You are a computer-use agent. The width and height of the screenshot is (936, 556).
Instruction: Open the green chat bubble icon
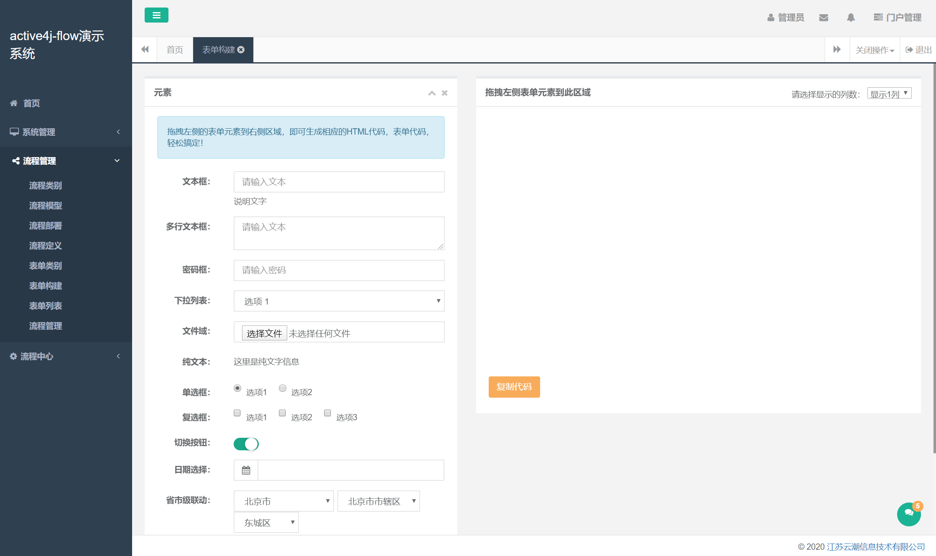pyautogui.click(x=909, y=514)
